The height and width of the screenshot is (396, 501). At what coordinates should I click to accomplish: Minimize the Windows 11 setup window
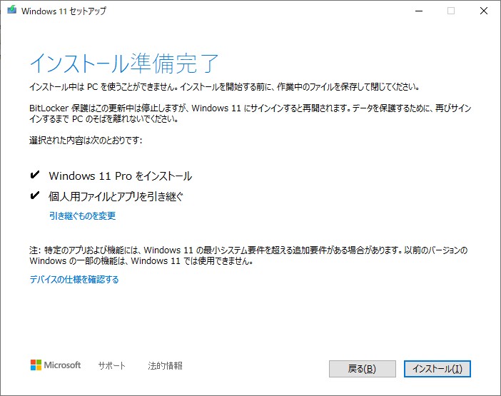[x=419, y=11]
